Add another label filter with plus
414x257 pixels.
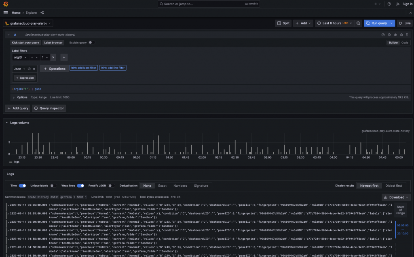point(64,57)
